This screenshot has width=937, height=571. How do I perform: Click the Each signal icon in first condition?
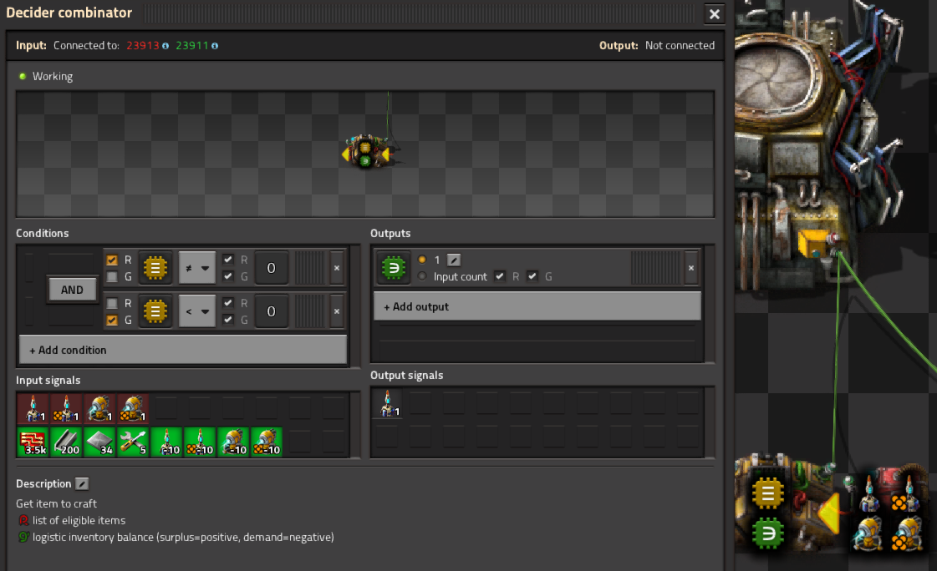(155, 268)
